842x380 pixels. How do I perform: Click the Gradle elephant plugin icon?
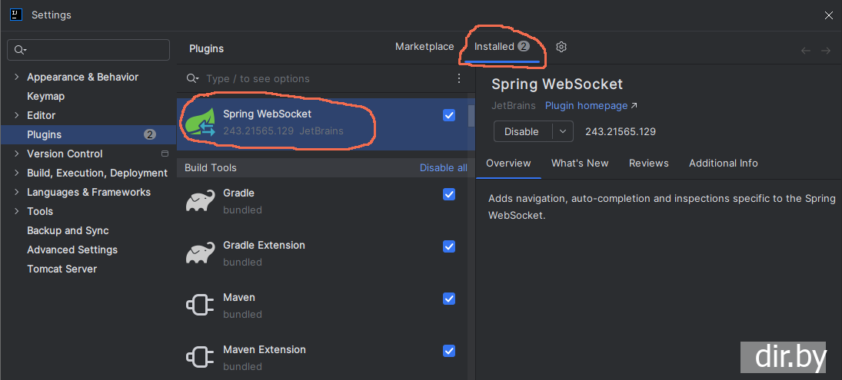(201, 201)
